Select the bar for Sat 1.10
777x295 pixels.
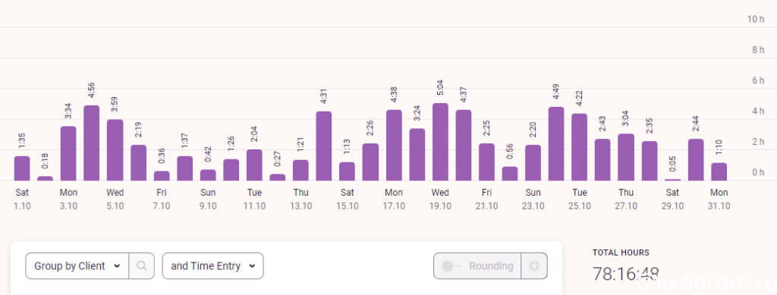(22, 168)
